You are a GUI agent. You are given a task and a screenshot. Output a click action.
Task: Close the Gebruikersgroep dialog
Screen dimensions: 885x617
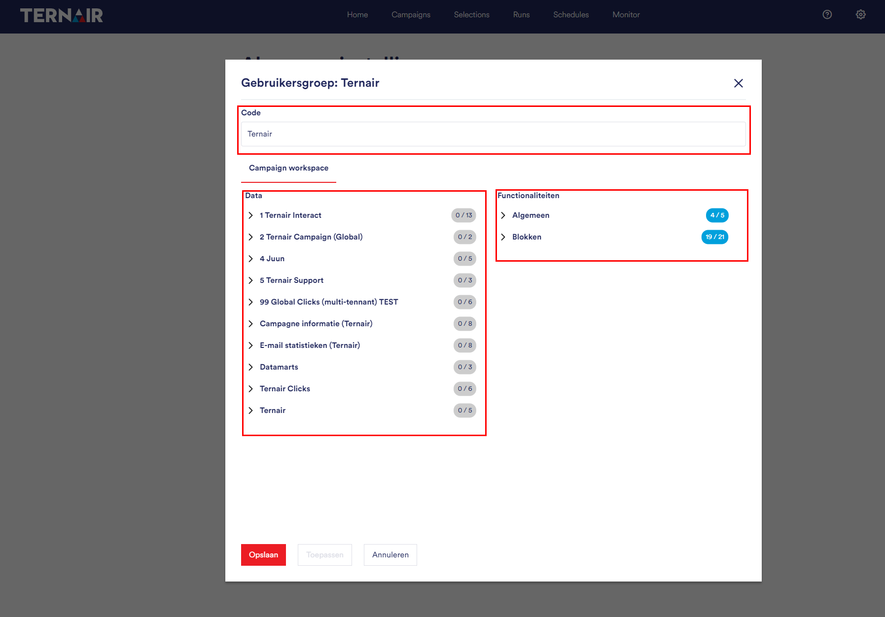click(x=738, y=83)
